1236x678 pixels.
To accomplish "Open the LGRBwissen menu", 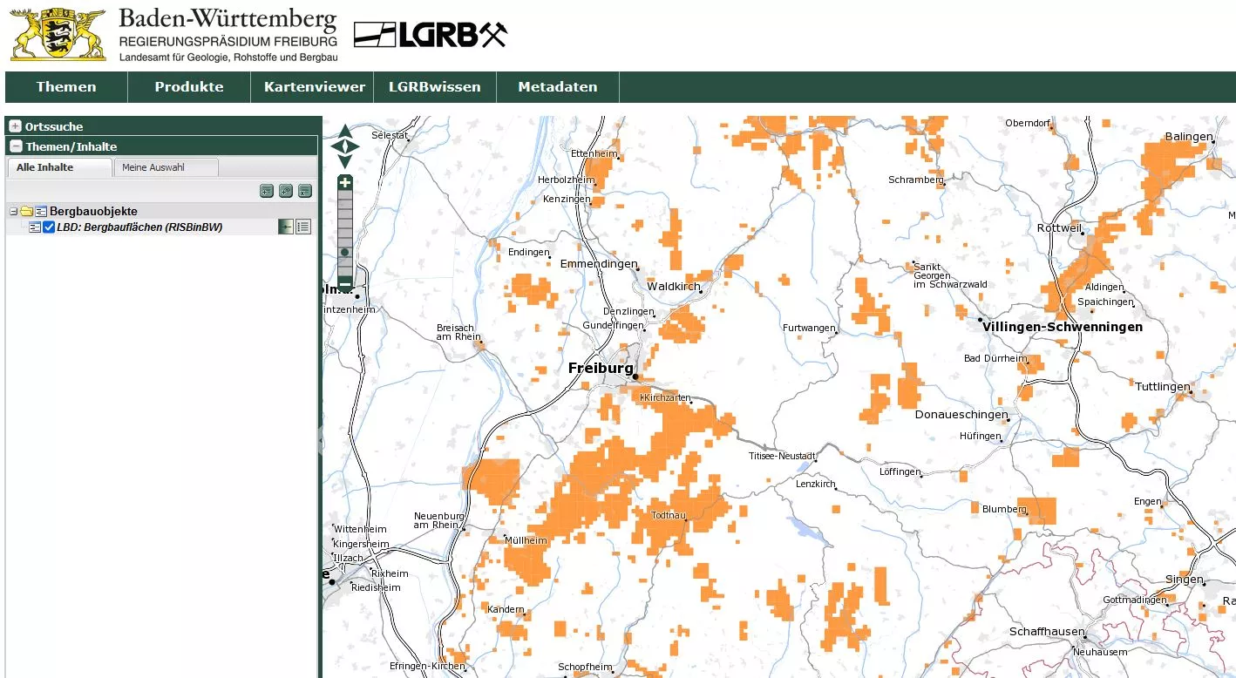I will click(434, 87).
